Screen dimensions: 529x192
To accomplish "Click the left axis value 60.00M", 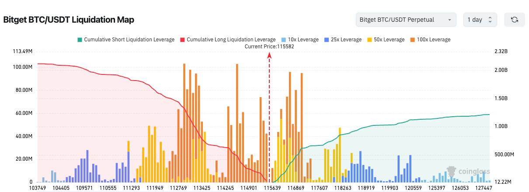I will (24, 113).
